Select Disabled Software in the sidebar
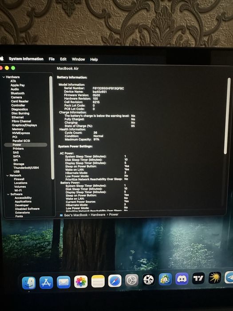The image size is (233, 311). tap(27, 209)
